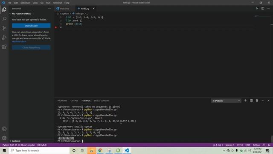Create a new terminal with plus icon
273x154 pixels.
246,101
